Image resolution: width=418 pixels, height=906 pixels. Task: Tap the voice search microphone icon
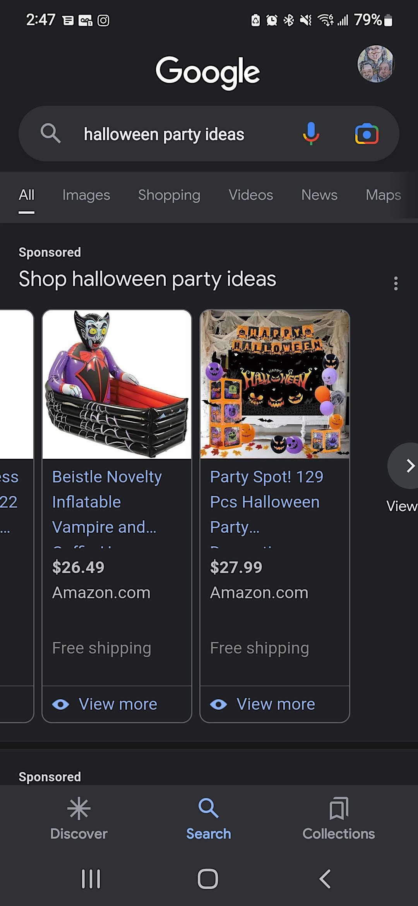click(311, 134)
